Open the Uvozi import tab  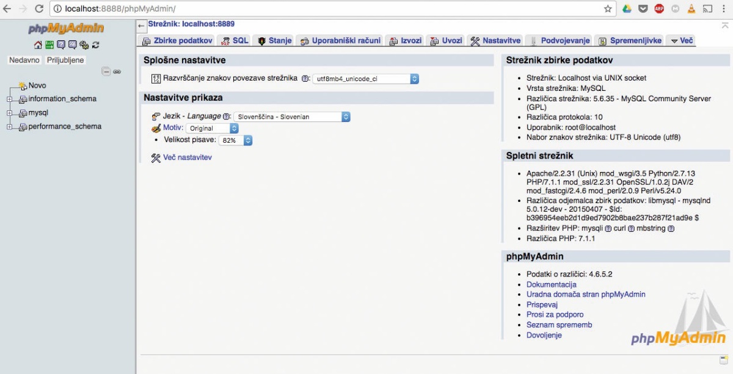tap(446, 41)
